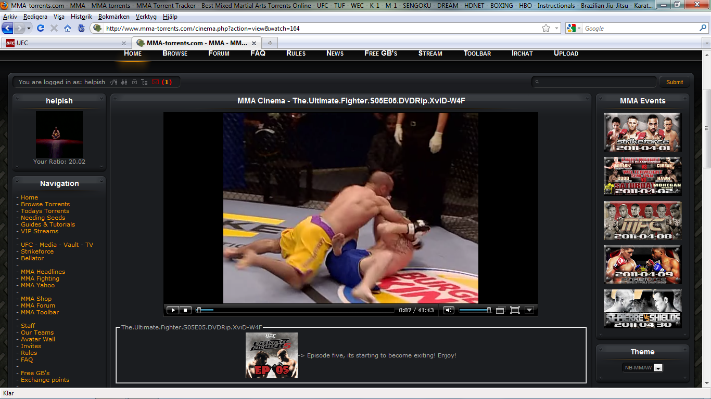Open the Redigera menu
The image size is (711, 399).
35,17
